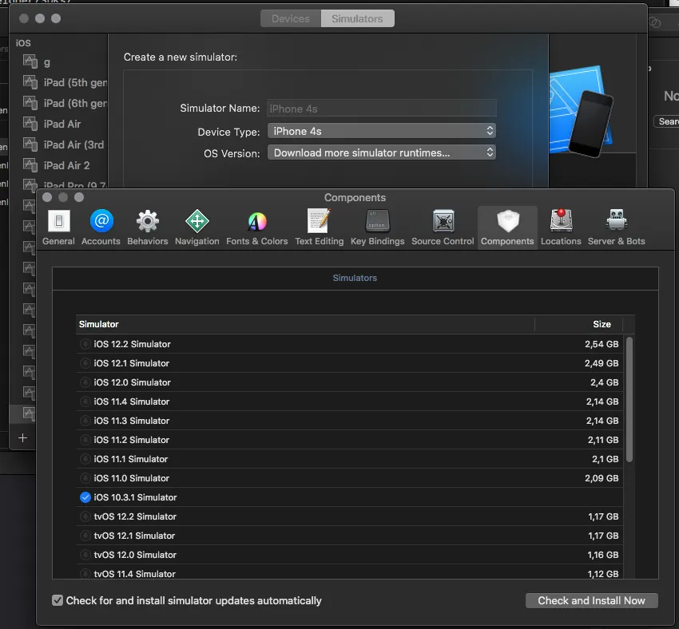The width and height of the screenshot is (679, 629).
Task: Select the iOS 12.2 Simulator row text
Action: click(132, 344)
